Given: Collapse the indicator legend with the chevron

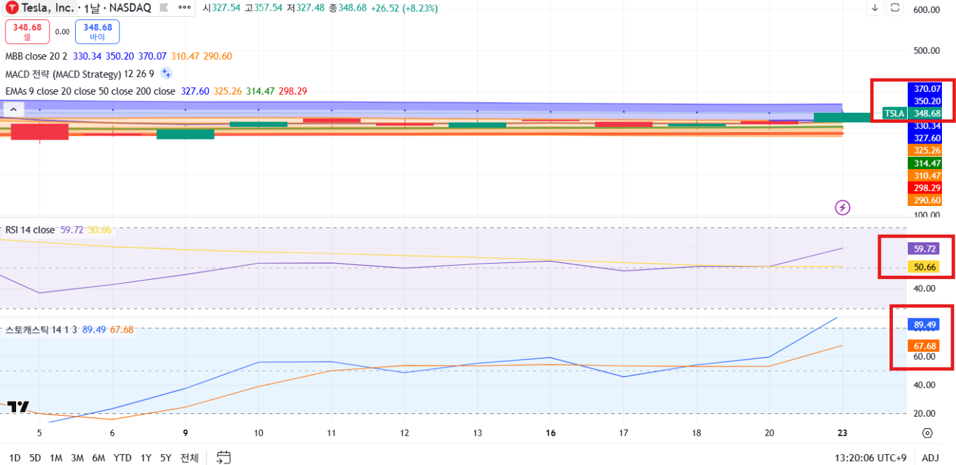Looking at the screenshot, I should pyautogui.click(x=13, y=109).
